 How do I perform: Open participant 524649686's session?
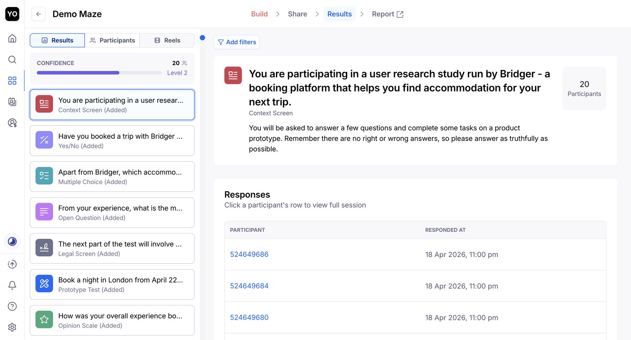click(x=249, y=254)
